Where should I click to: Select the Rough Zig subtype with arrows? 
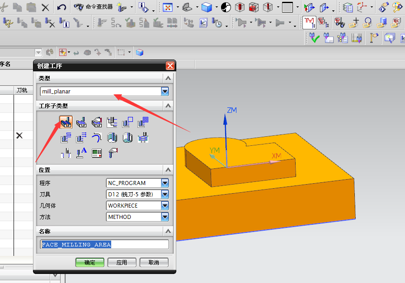click(x=81, y=138)
